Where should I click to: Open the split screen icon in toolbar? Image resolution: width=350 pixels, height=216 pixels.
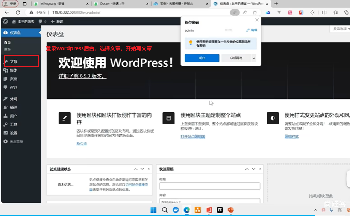pos(324,12)
